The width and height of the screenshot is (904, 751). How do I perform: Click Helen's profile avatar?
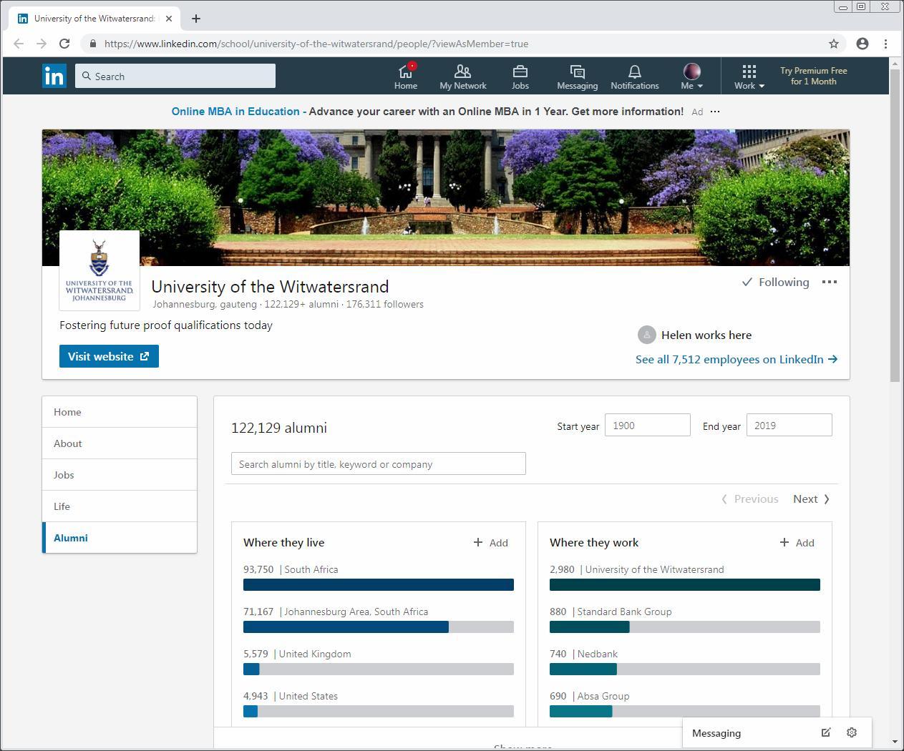click(x=647, y=335)
